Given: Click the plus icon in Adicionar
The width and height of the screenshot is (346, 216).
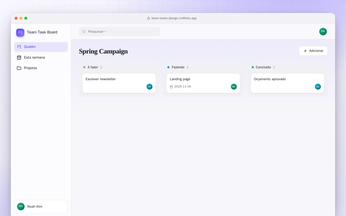Looking at the screenshot, I should (305, 51).
